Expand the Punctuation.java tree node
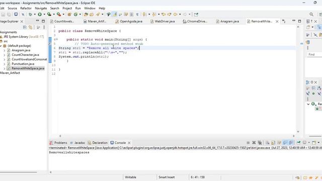Screen dimensions: 322x181 point(5,64)
